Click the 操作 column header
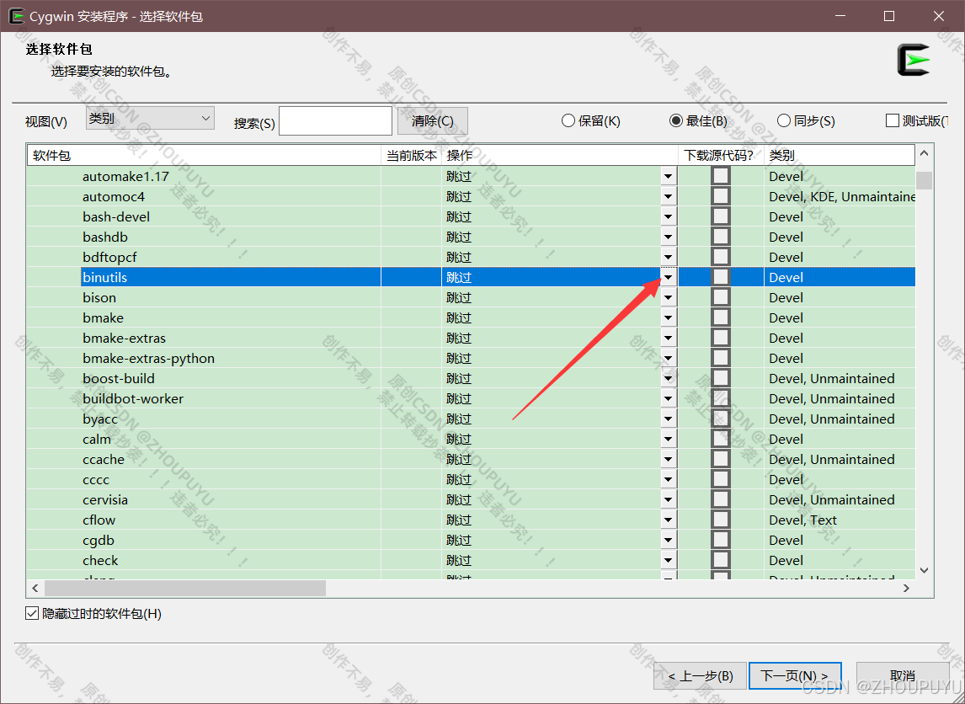965x704 pixels. tap(559, 155)
